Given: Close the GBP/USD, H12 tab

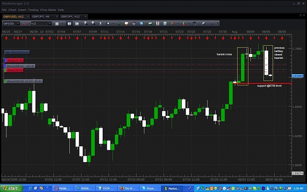Looking at the screenshot, I should [28, 17].
